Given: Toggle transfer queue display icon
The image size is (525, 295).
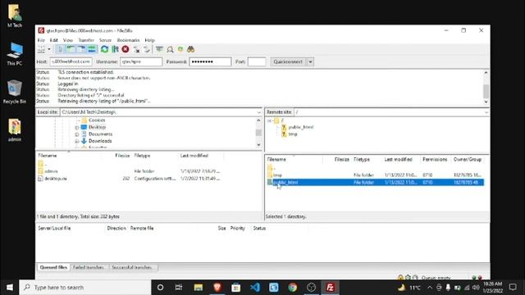Looking at the screenshot, I should [91, 49].
